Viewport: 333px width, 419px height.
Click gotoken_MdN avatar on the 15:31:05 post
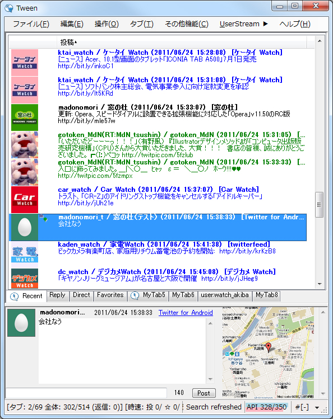[x=25, y=145]
